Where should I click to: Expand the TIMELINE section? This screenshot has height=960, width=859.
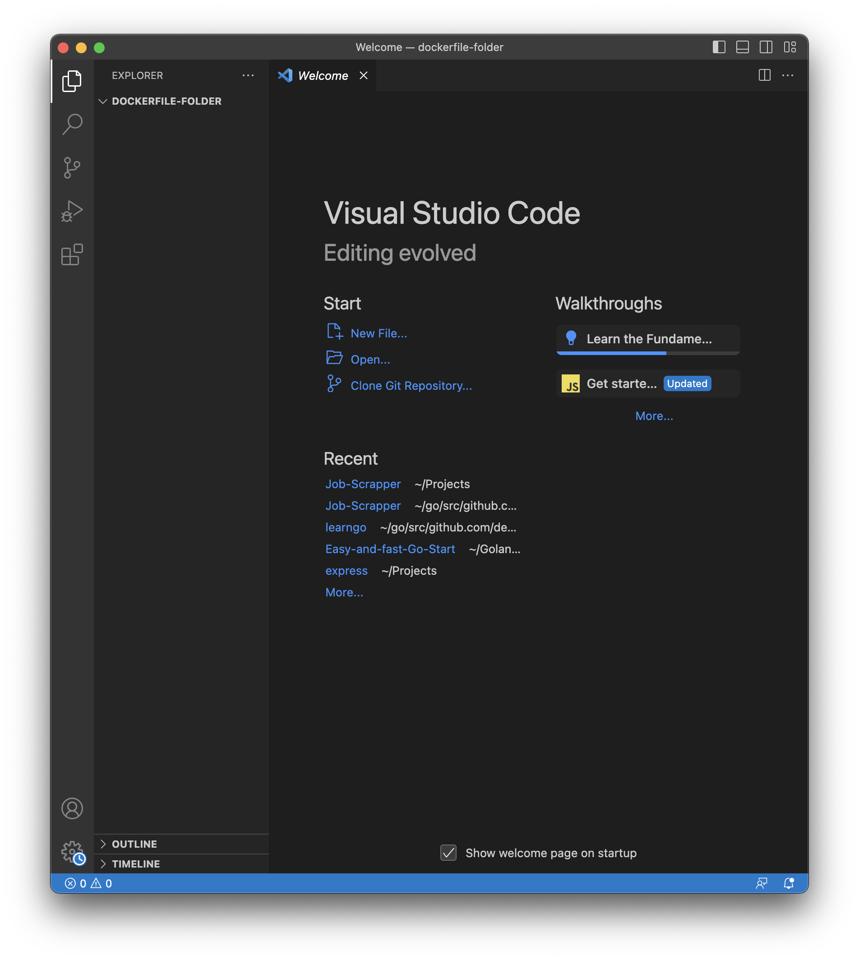pyautogui.click(x=182, y=864)
